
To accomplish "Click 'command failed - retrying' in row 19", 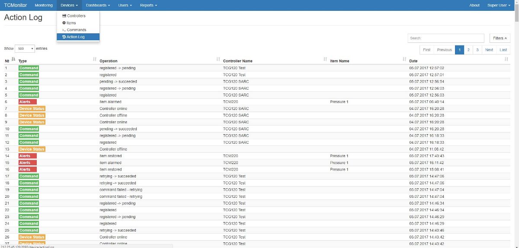I will [x=121, y=190].
